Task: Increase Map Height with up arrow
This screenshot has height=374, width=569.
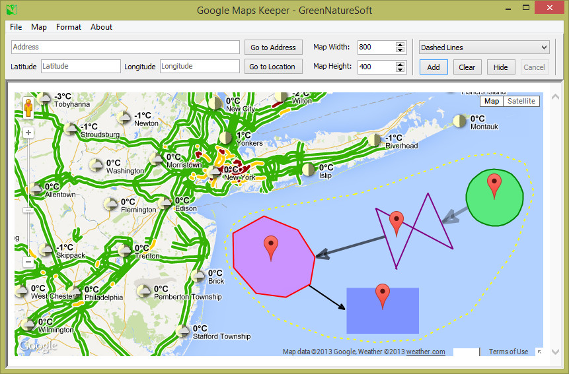Action: pos(400,64)
